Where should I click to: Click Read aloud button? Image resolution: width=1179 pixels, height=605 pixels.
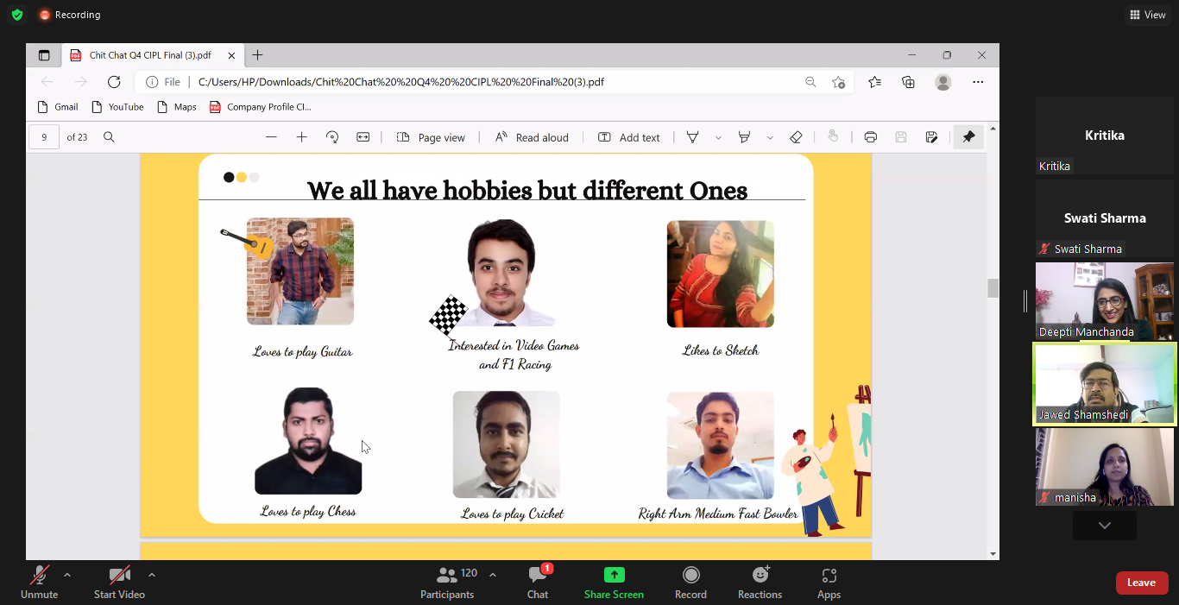tap(532, 137)
